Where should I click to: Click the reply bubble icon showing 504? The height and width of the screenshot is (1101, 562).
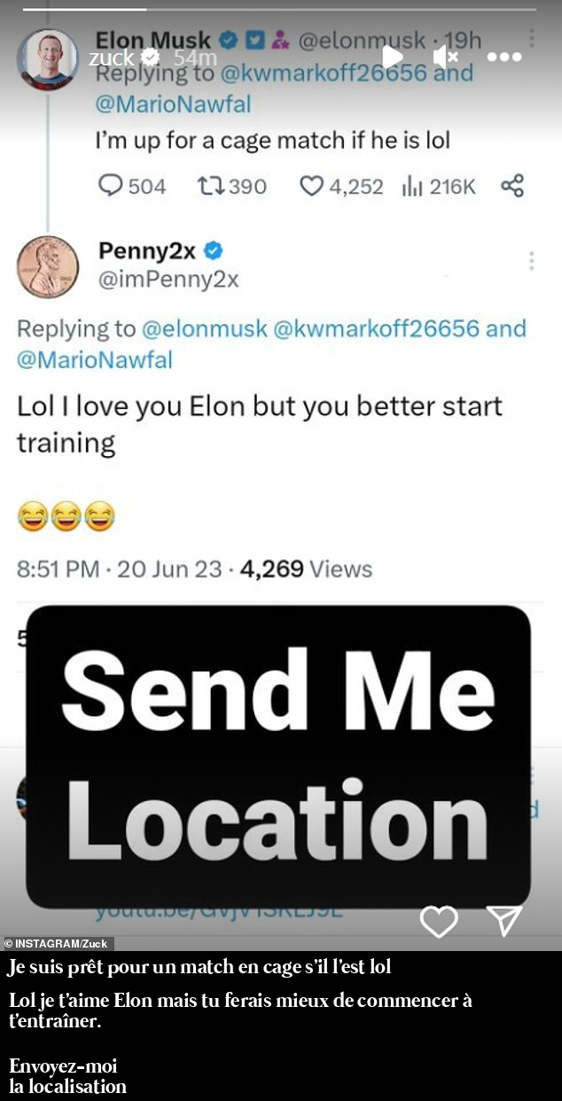[x=110, y=186]
